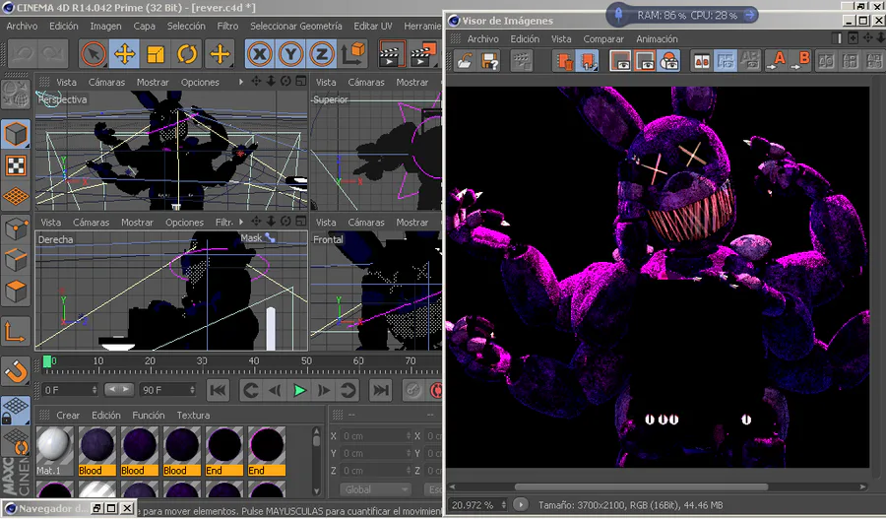Open zoom percentage dropdown 20.972 %
The image size is (886, 519).
click(x=478, y=505)
